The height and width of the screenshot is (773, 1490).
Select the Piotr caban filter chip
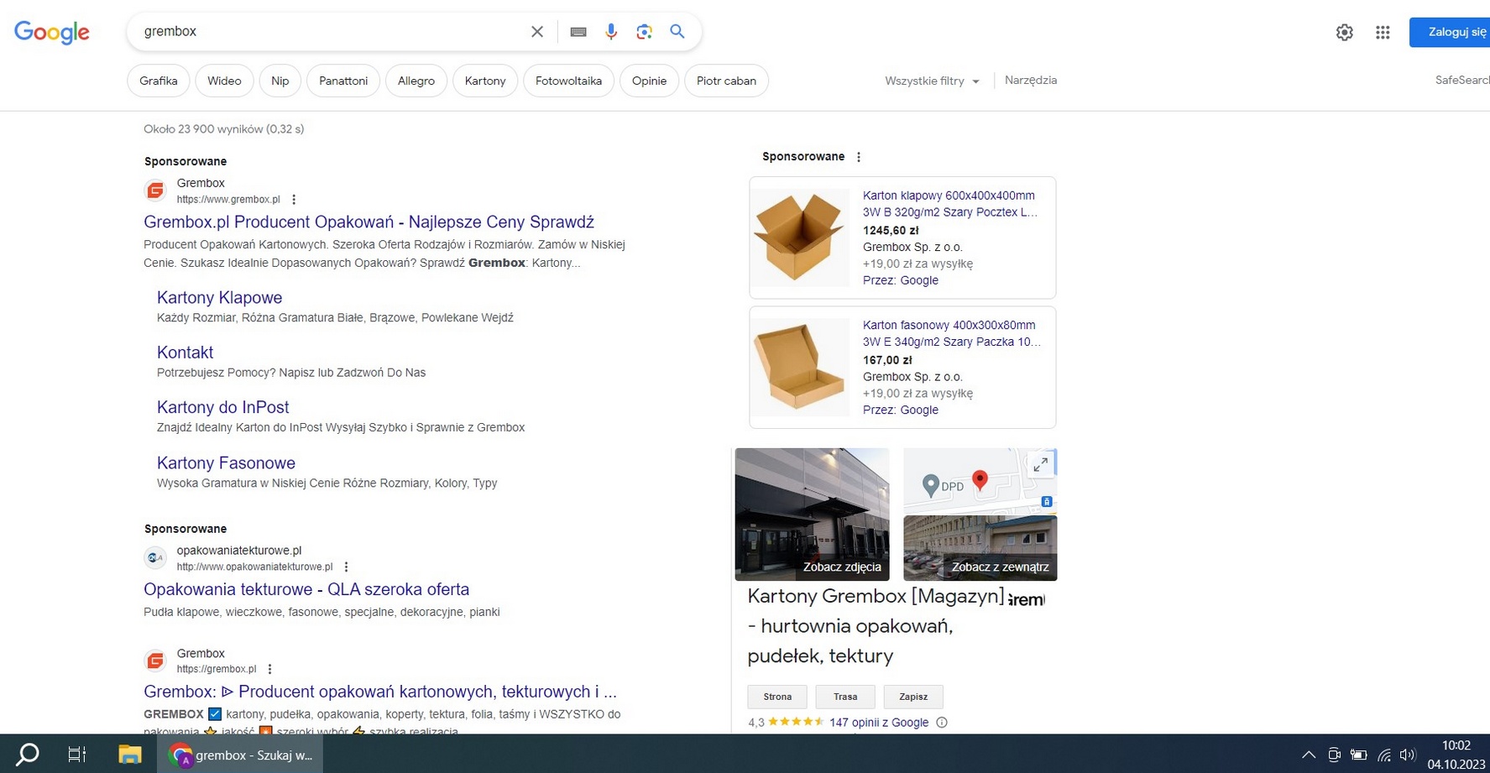point(726,81)
